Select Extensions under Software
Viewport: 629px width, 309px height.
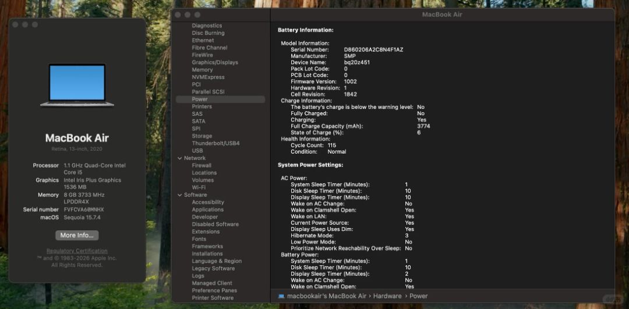click(206, 232)
